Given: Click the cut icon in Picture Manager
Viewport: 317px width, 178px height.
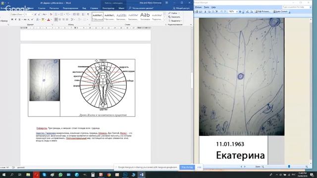Looking at the screenshot, I should [205, 11].
